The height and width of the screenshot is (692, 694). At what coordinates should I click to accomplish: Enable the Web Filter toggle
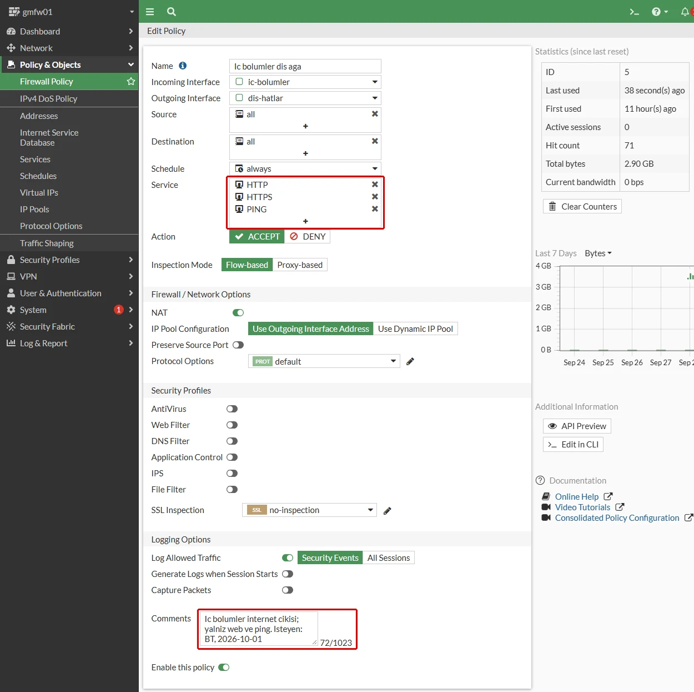(232, 425)
